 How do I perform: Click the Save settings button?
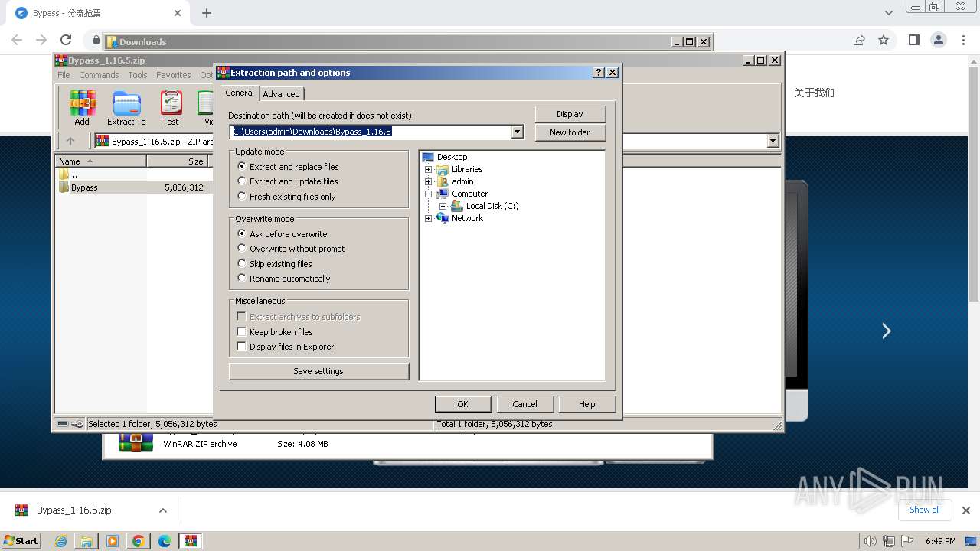(318, 371)
